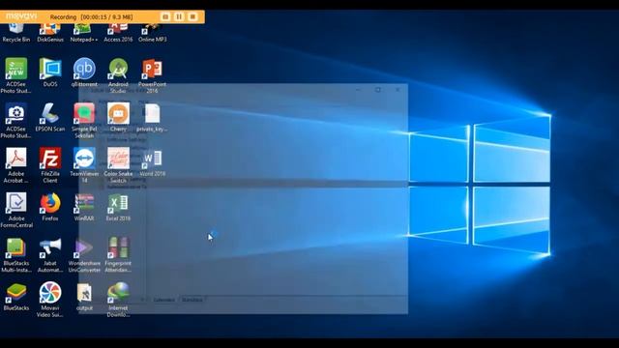Select the Excel 2016 desktop shortcut
This screenshot has width=619, height=348.
(x=118, y=207)
